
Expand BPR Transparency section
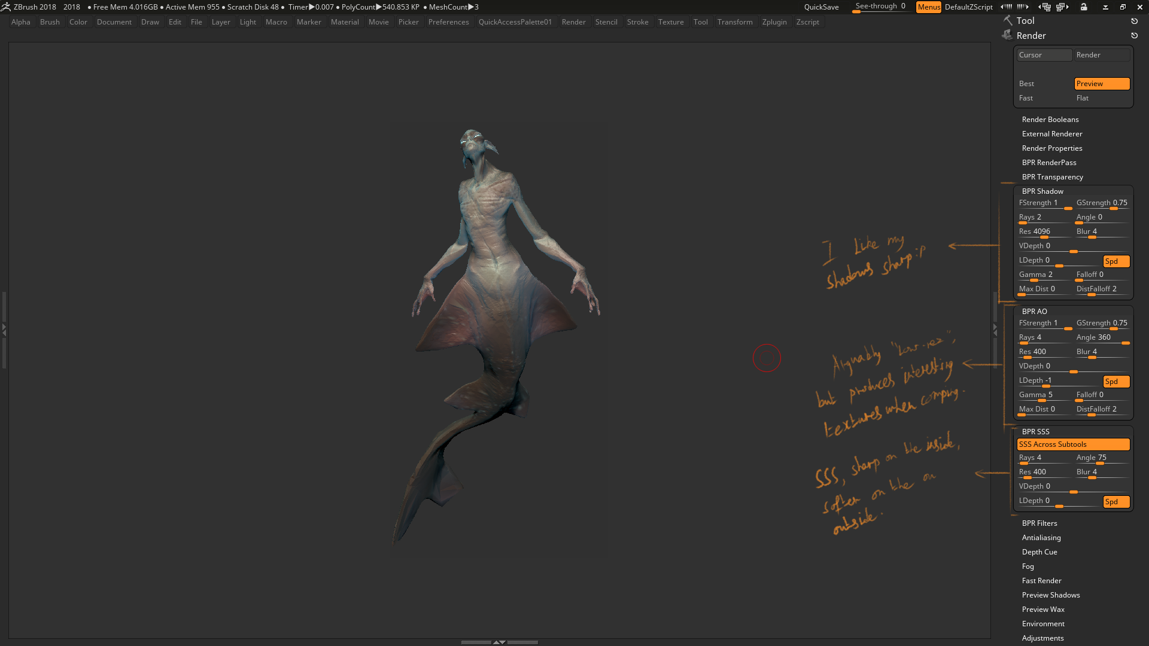click(1053, 177)
